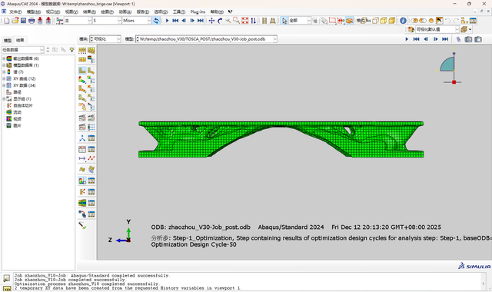This screenshot has height=292, width=492.
Task: Open the color code palette icon
Action: 411,29
